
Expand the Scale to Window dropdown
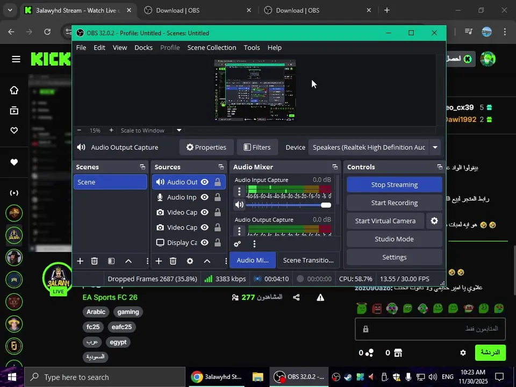point(179,130)
